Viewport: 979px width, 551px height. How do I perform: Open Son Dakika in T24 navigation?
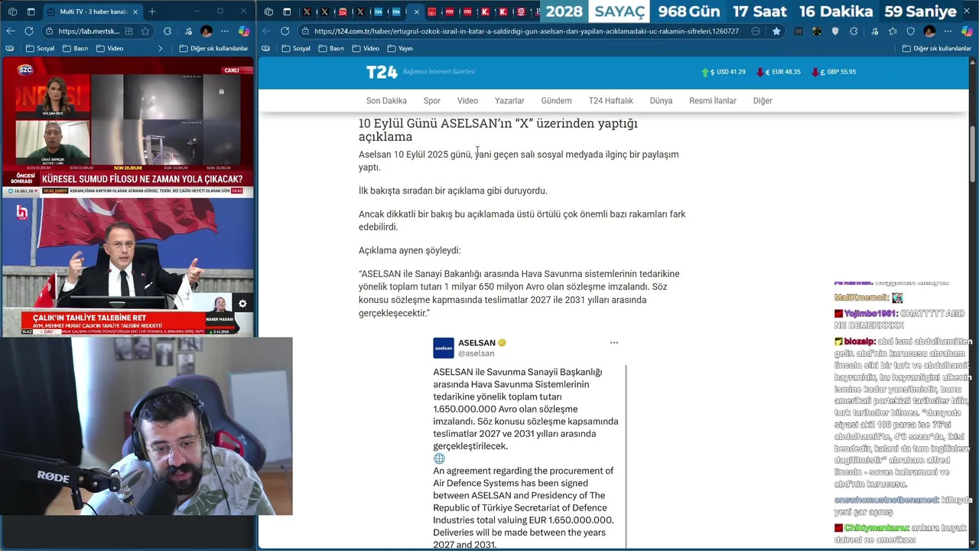pyautogui.click(x=386, y=101)
